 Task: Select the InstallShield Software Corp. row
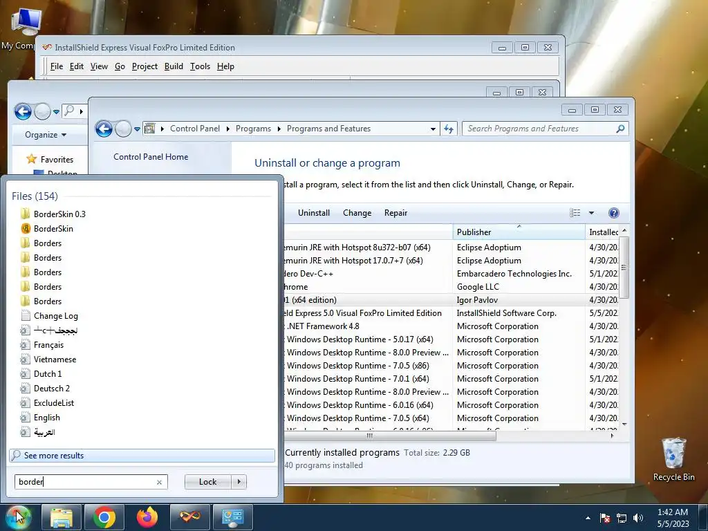click(x=451, y=313)
